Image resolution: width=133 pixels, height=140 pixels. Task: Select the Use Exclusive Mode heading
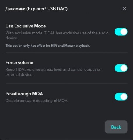(x=26, y=26)
